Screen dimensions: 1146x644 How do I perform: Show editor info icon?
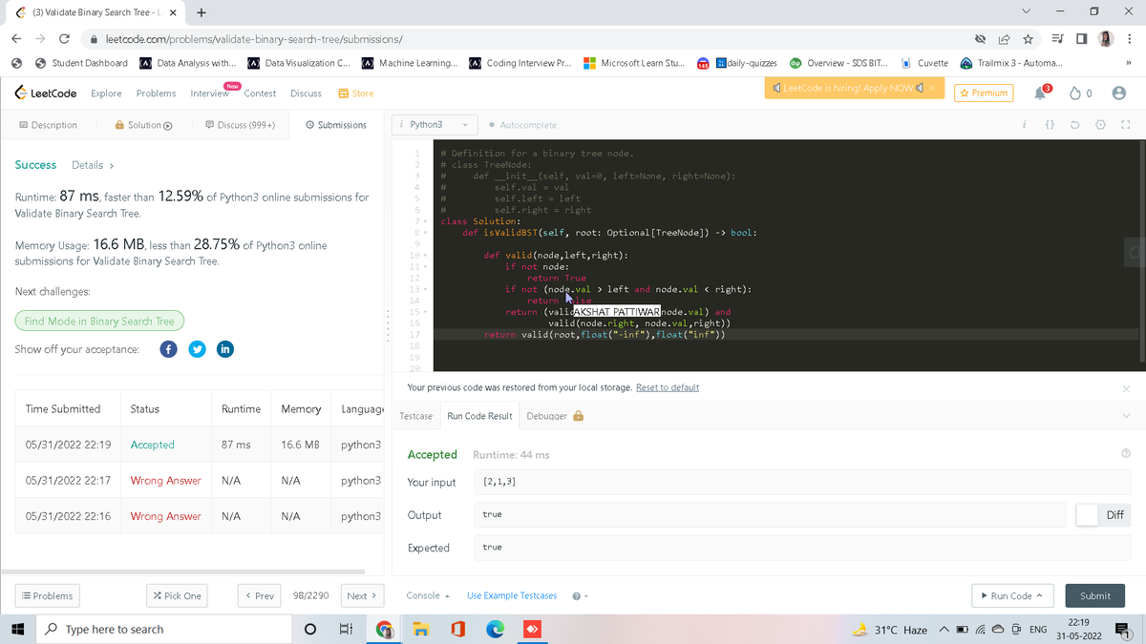pos(1024,125)
